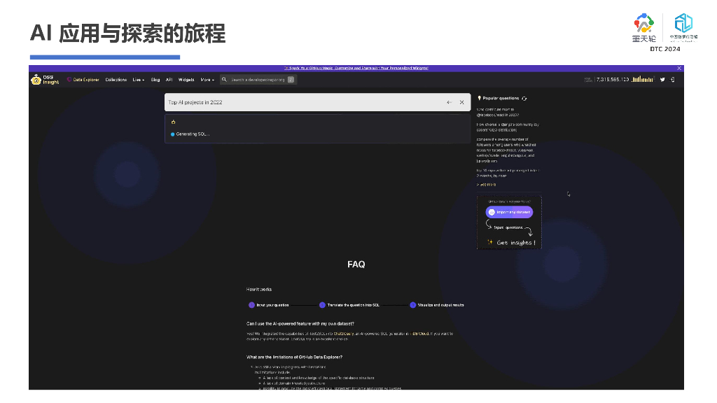Open the Twitter icon in the navbar
717x403 pixels.
click(662, 79)
